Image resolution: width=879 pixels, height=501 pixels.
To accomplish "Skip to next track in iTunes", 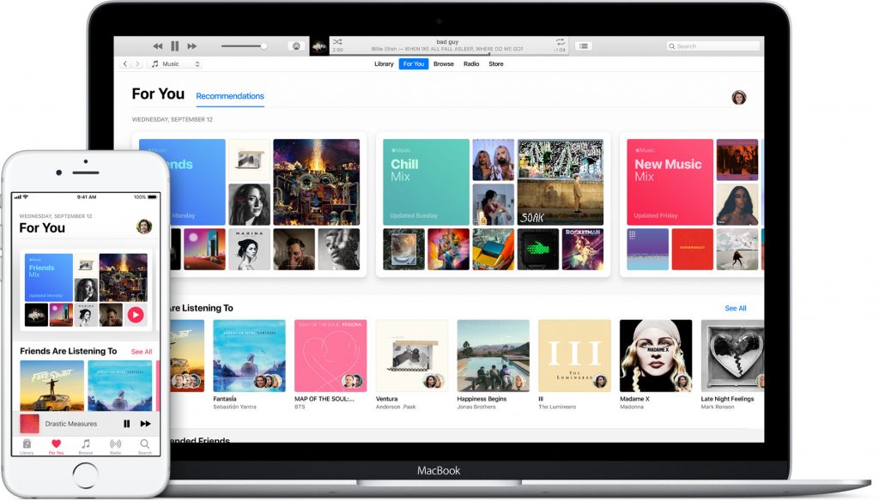I will [191, 46].
